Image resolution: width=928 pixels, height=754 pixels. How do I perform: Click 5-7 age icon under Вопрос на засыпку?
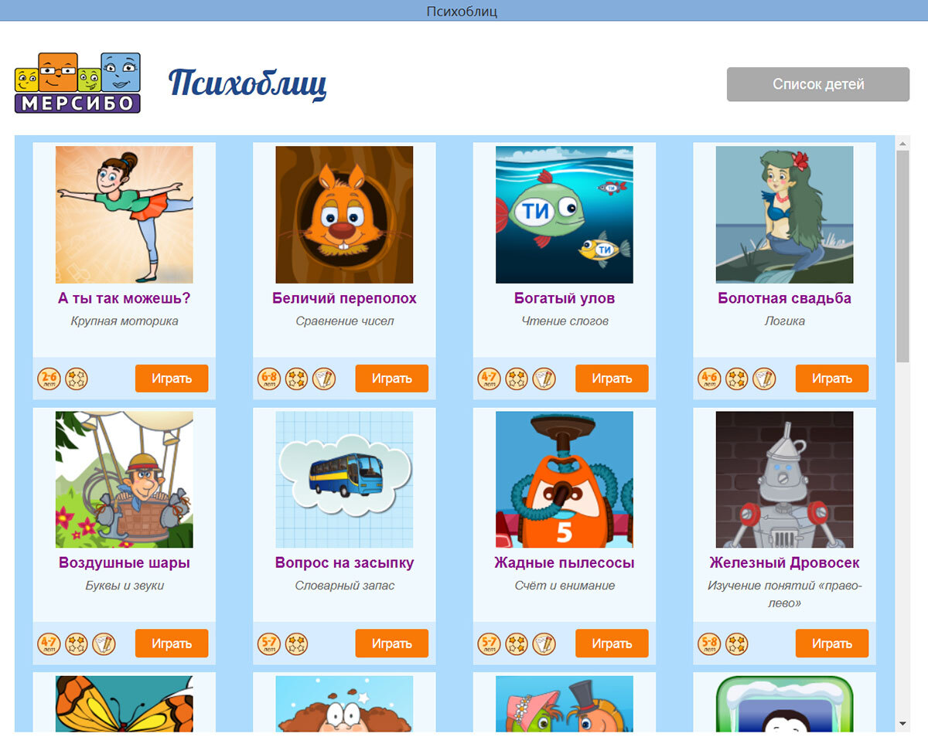(x=269, y=644)
